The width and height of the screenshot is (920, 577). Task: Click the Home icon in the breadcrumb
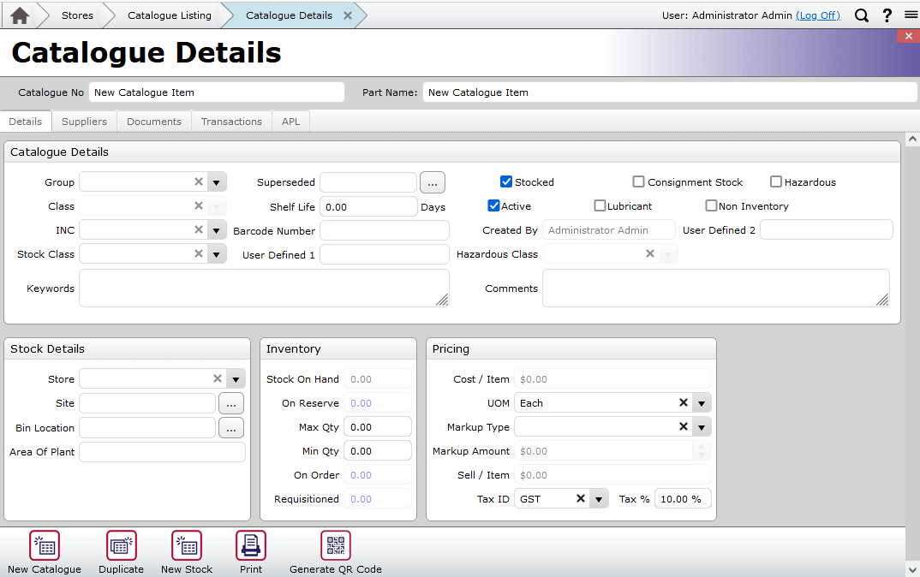pyautogui.click(x=19, y=15)
